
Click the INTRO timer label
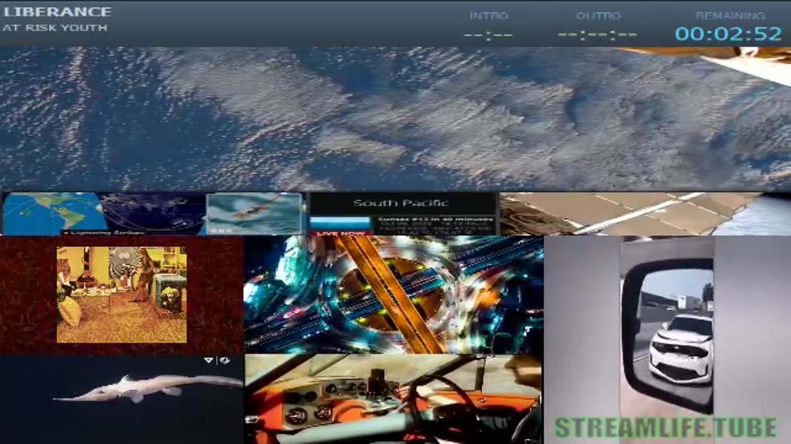[489, 16]
